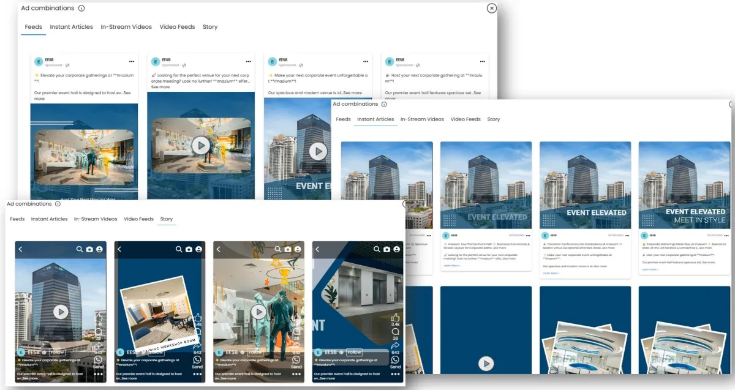Click share arrow icon on elevator lobby story
The width and height of the screenshot is (735, 390).
[x=395, y=346]
